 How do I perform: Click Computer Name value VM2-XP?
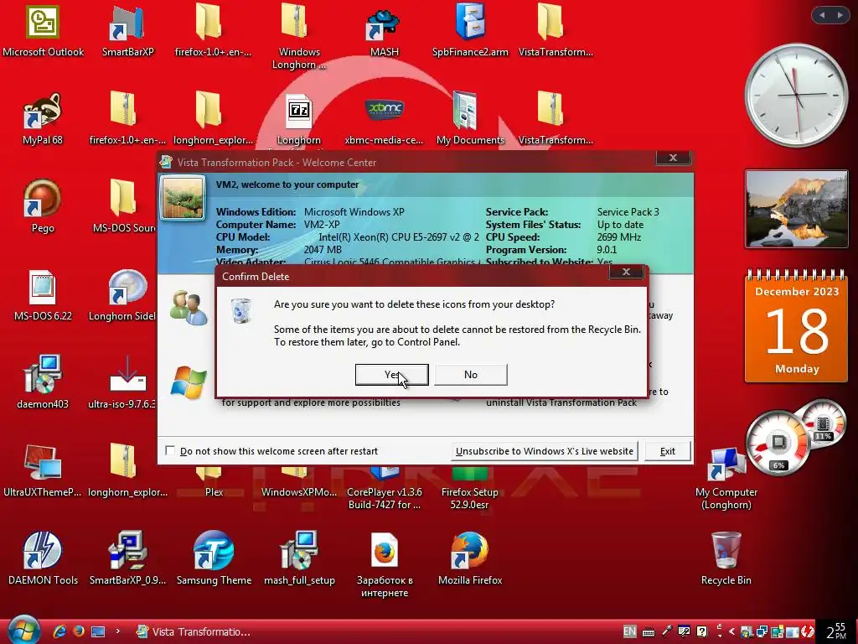click(x=322, y=225)
